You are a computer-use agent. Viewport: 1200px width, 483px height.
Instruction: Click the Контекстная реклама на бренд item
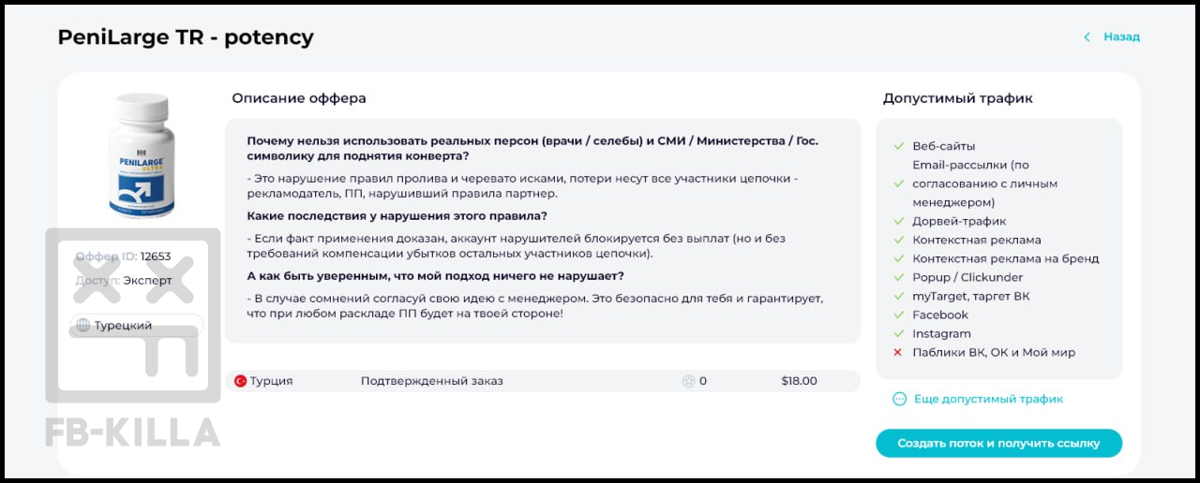[x=1005, y=259]
